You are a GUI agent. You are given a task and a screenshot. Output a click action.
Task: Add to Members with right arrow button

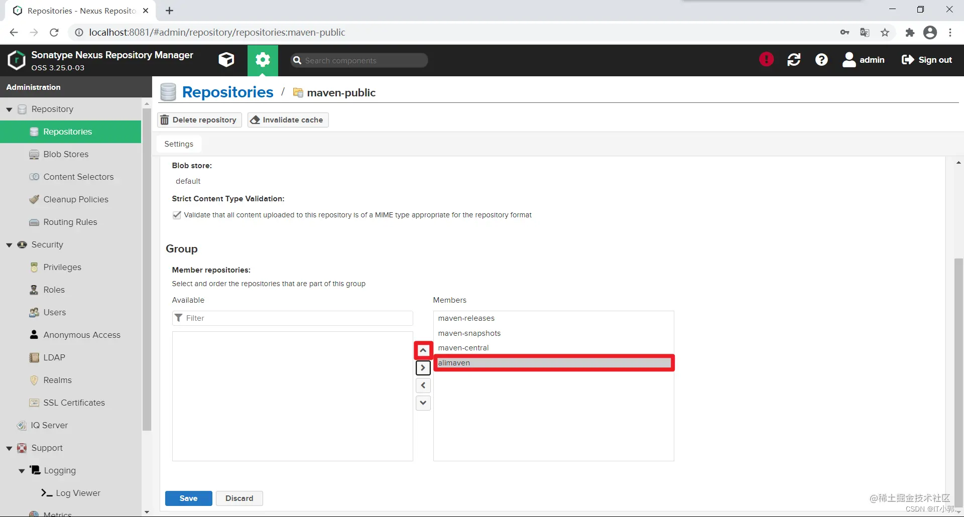click(423, 368)
